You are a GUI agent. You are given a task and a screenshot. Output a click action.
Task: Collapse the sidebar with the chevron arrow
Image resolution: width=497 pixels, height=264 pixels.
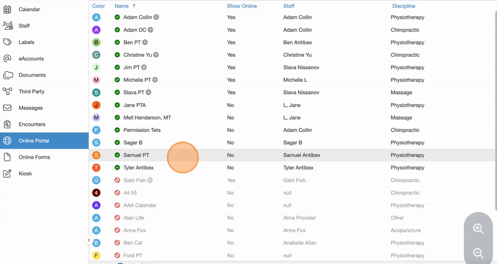click(x=89, y=240)
